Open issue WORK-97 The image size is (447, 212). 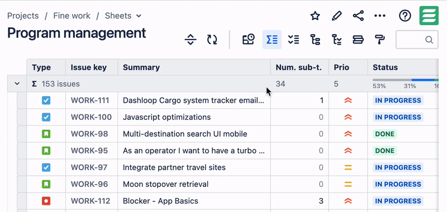point(89,167)
